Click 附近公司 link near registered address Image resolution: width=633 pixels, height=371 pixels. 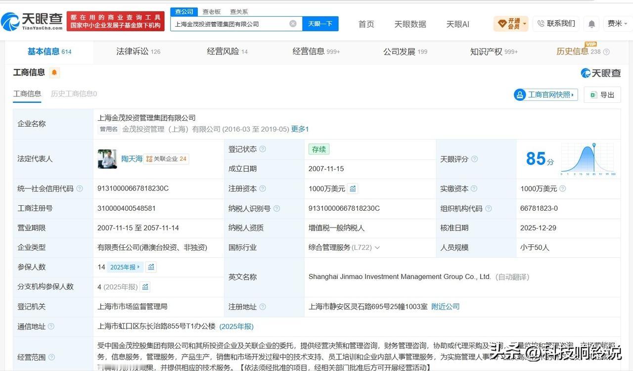(446, 307)
